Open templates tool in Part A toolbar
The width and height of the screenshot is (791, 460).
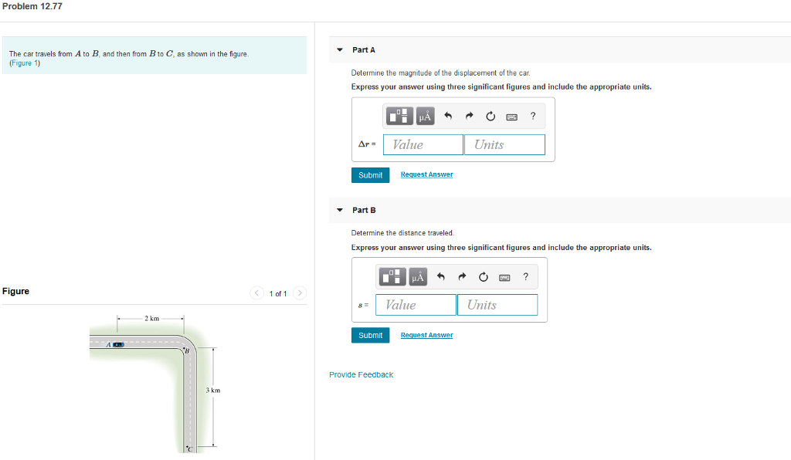pyautogui.click(x=399, y=117)
